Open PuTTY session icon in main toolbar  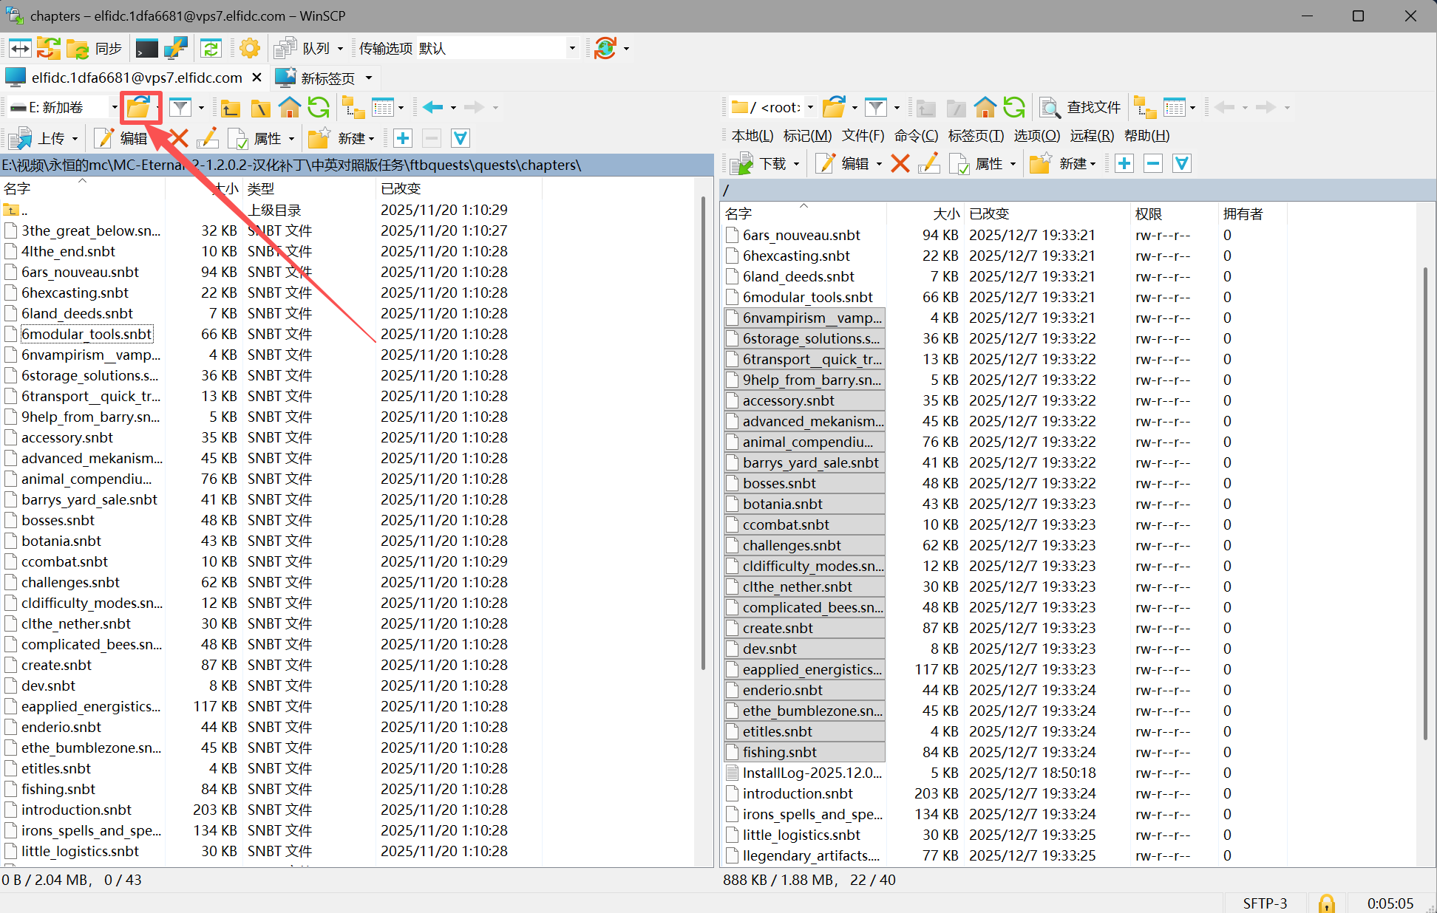[x=175, y=49]
